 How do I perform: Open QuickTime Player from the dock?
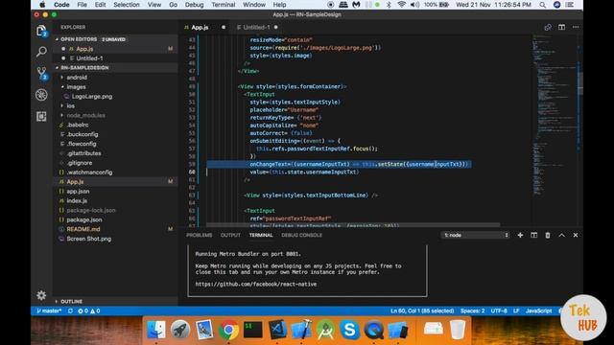(374, 330)
